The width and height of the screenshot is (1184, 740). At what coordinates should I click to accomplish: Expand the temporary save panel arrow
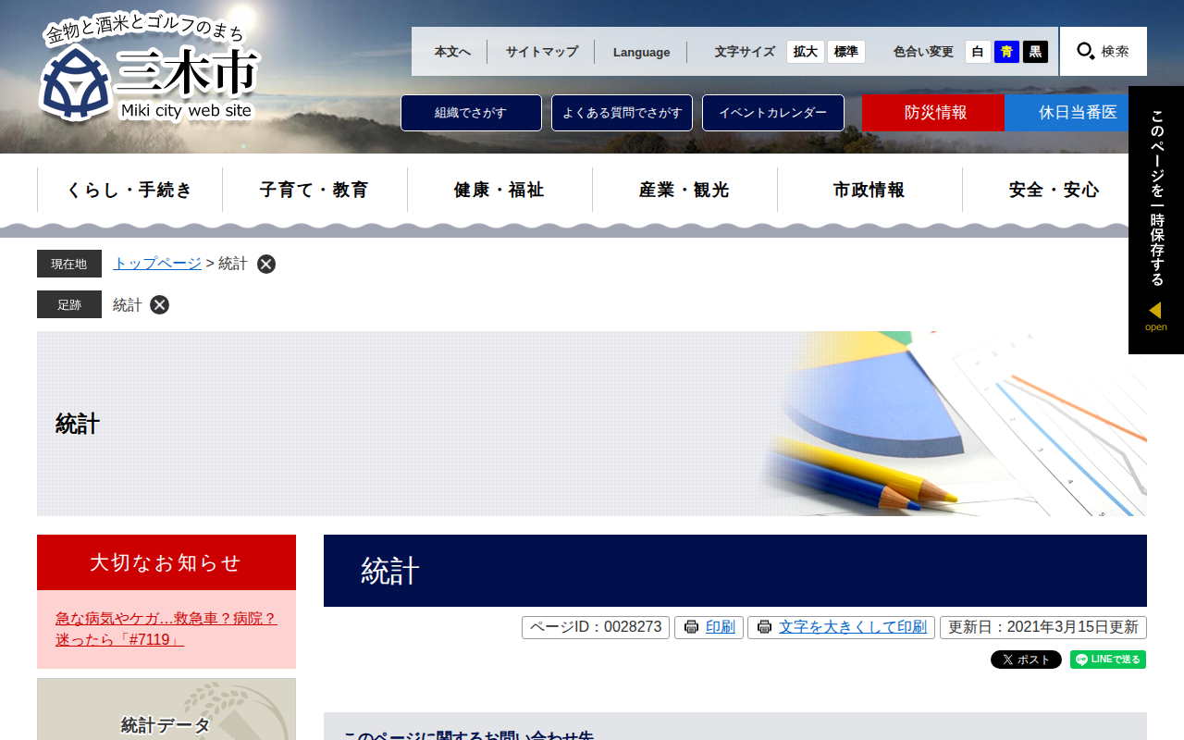pos(1155,315)
